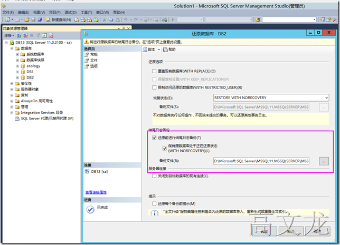The image size is (340, 245).
Task: Expand the 安全性 folder node
Action: [x=12, y=84]
